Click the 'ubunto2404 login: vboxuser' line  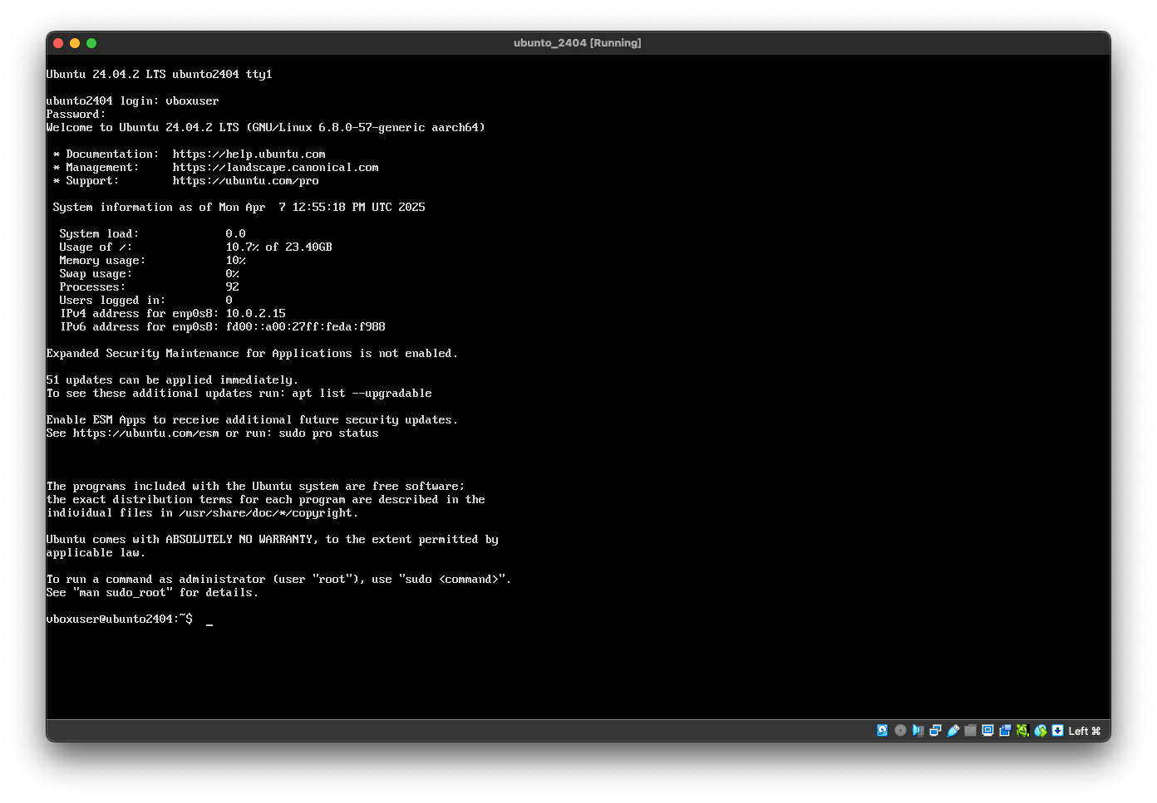pos(133,101)
